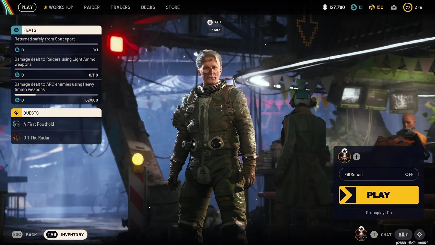Screen dimensions: 435x245
Task: Click the Heavy Ammo feat progress bar
Action: coord(56,95)
